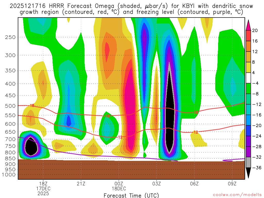264x198 pixels.
Task: Click the 18DEC date label
Action: click(119, 188)
